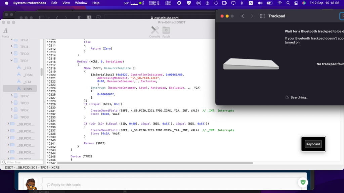The image size is (344, 193).
Task: Open the Window menu in the menu bar
Action: coord(81,3)
